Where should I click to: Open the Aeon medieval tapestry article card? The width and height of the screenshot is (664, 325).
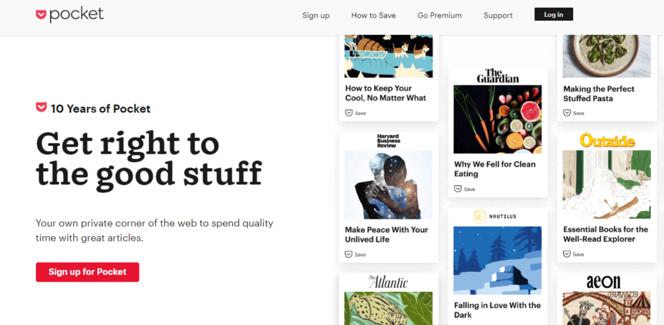point(606,299)
